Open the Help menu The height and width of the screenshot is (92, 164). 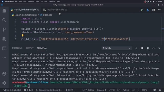pyautogui.click(x=58, y=2)
